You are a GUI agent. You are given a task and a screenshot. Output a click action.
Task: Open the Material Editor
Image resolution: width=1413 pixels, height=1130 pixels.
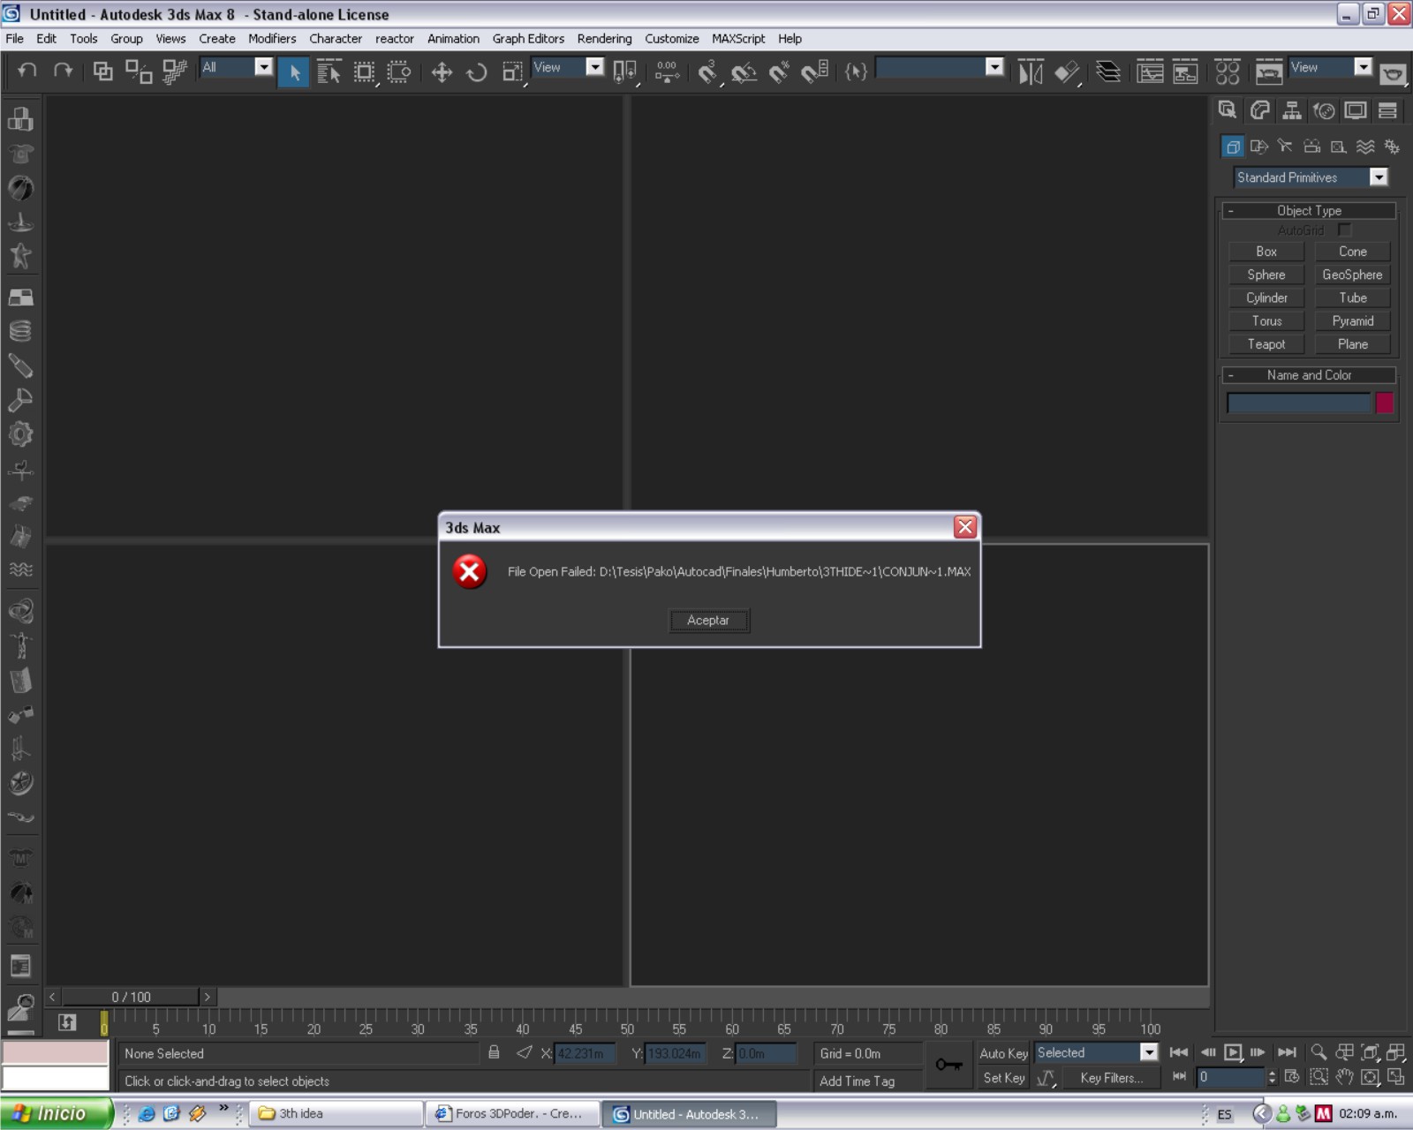point(1228,72)
